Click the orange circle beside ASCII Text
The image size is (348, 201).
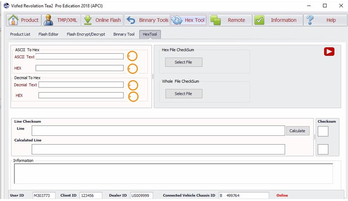pos(133,57)
